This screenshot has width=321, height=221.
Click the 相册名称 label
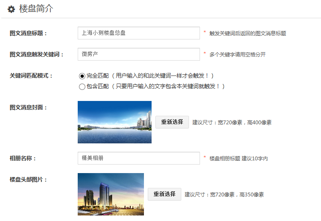pyautogui.click(x=23, y=158)
